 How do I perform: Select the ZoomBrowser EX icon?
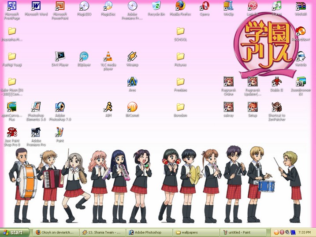coord(301,82)
